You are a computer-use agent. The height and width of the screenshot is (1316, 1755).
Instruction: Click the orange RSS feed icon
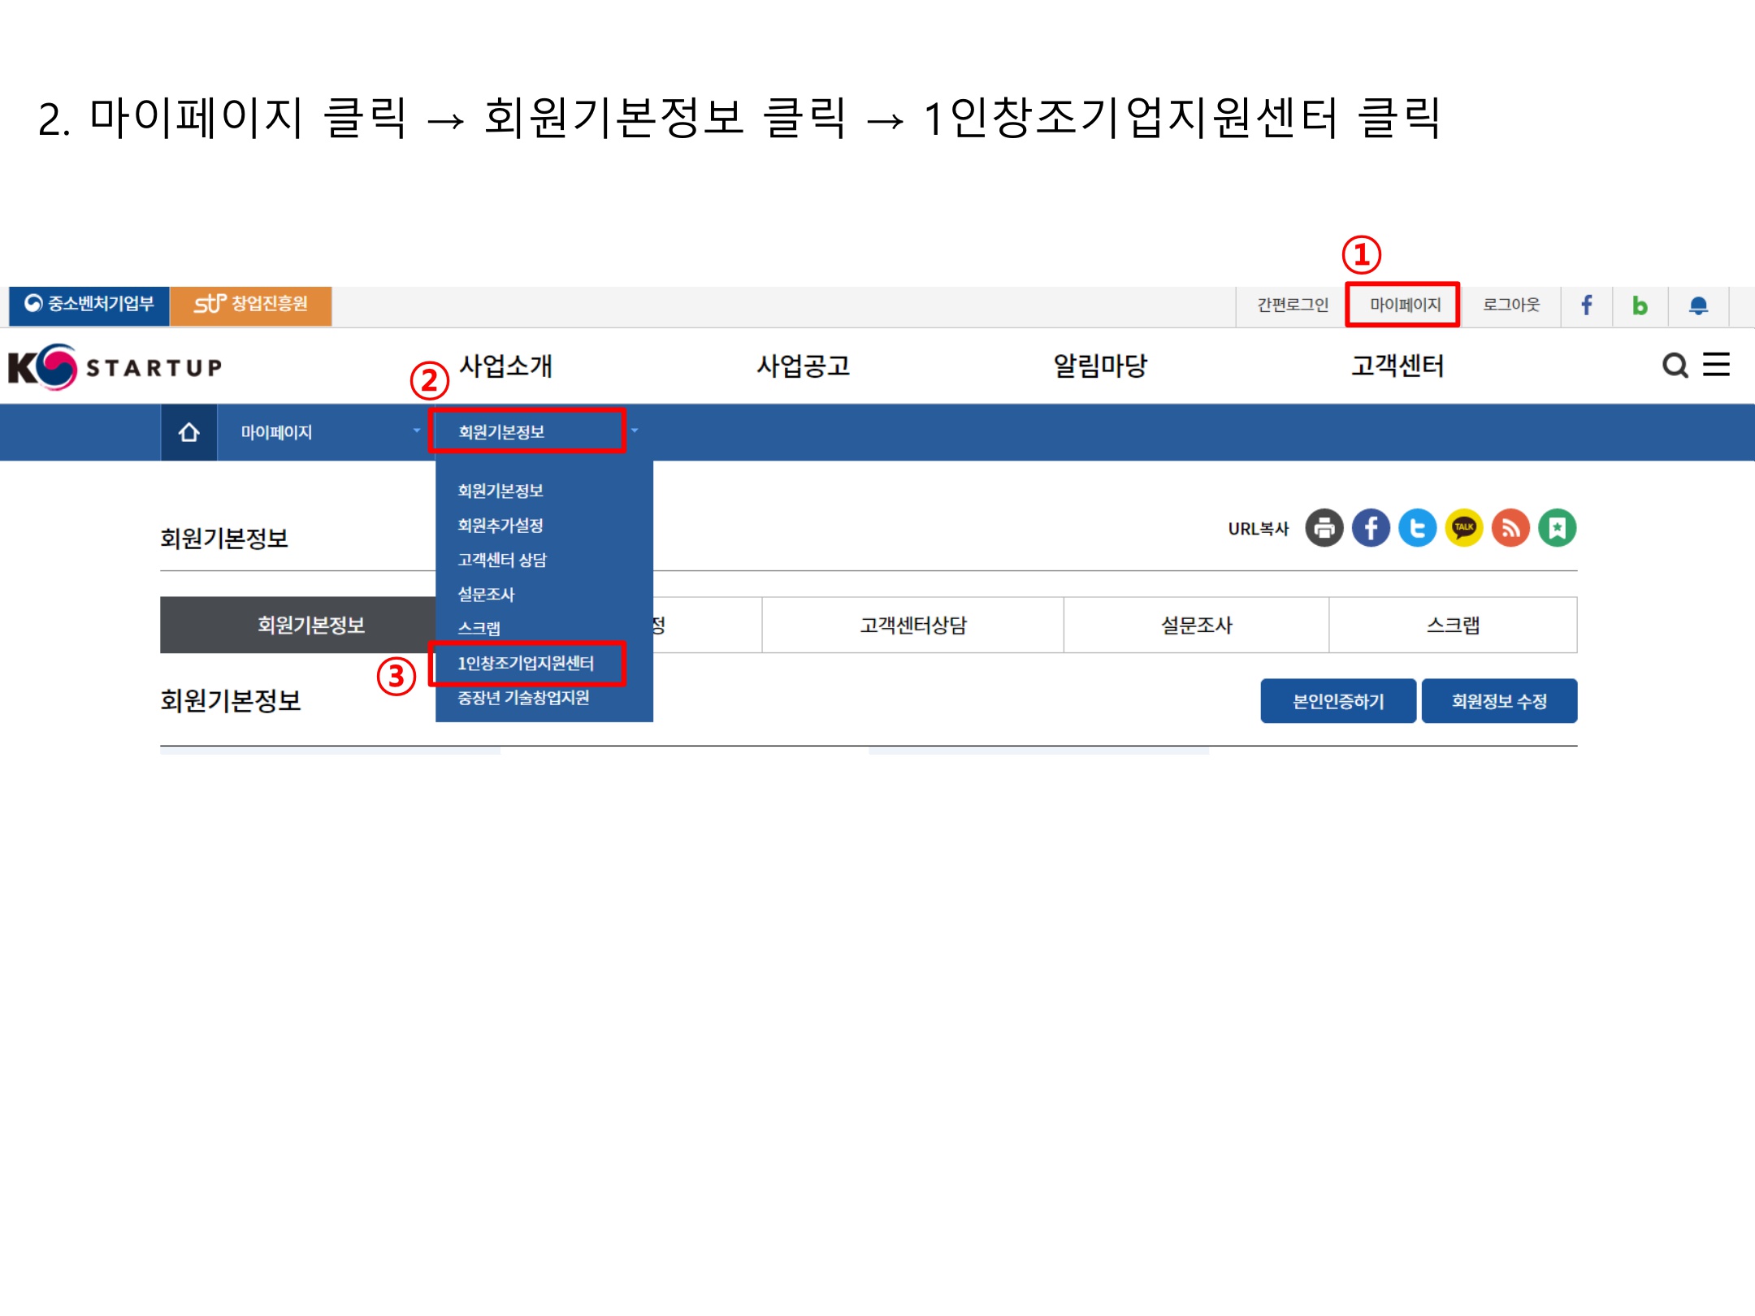click(1510, 529)
